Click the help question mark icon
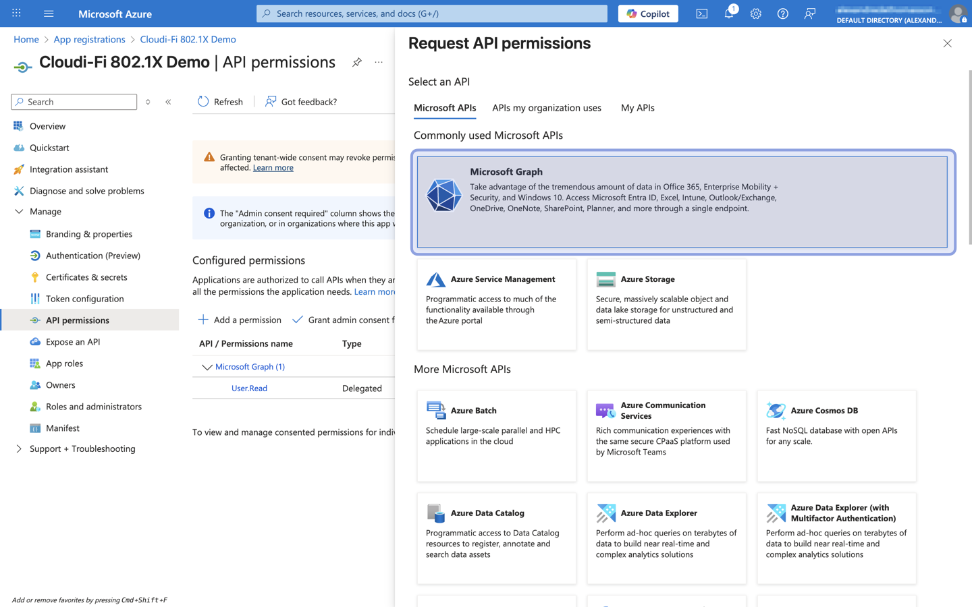 [782, 13]
